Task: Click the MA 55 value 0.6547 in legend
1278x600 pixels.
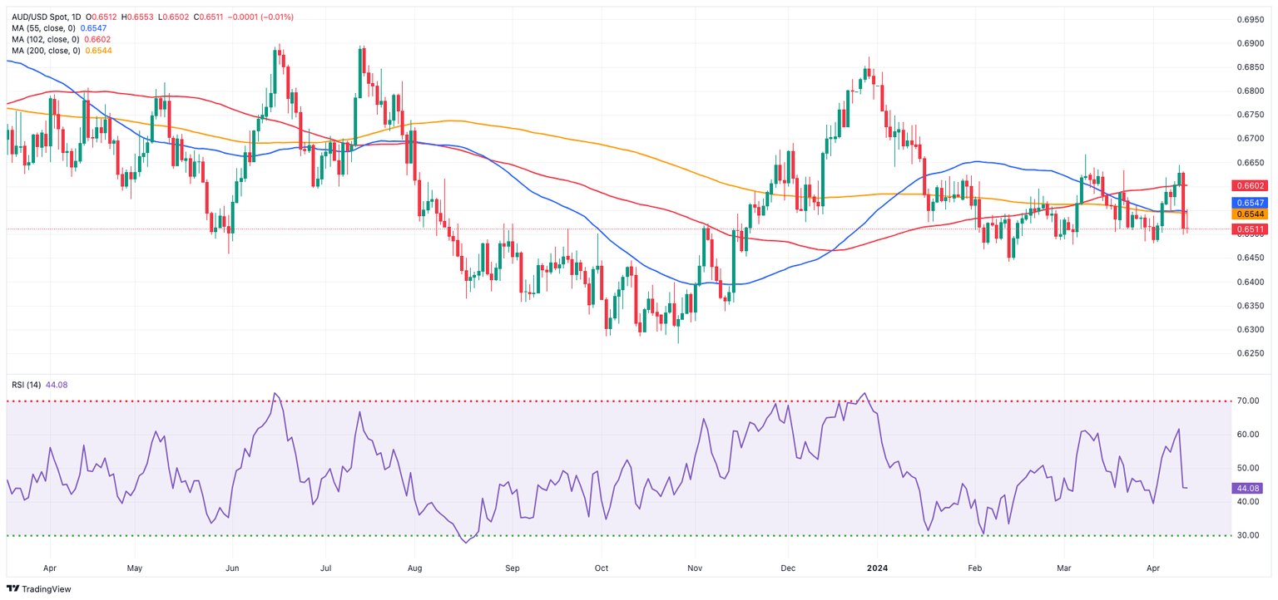Action: click(x=94, y=27)
